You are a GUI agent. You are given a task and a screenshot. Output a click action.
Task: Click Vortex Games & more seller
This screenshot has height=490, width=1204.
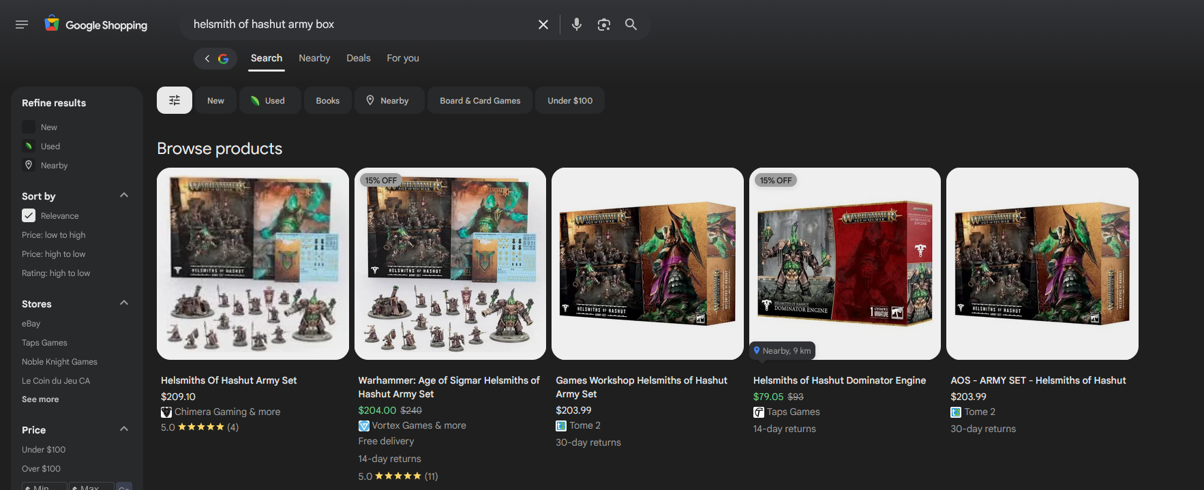[x=412, y=425]
